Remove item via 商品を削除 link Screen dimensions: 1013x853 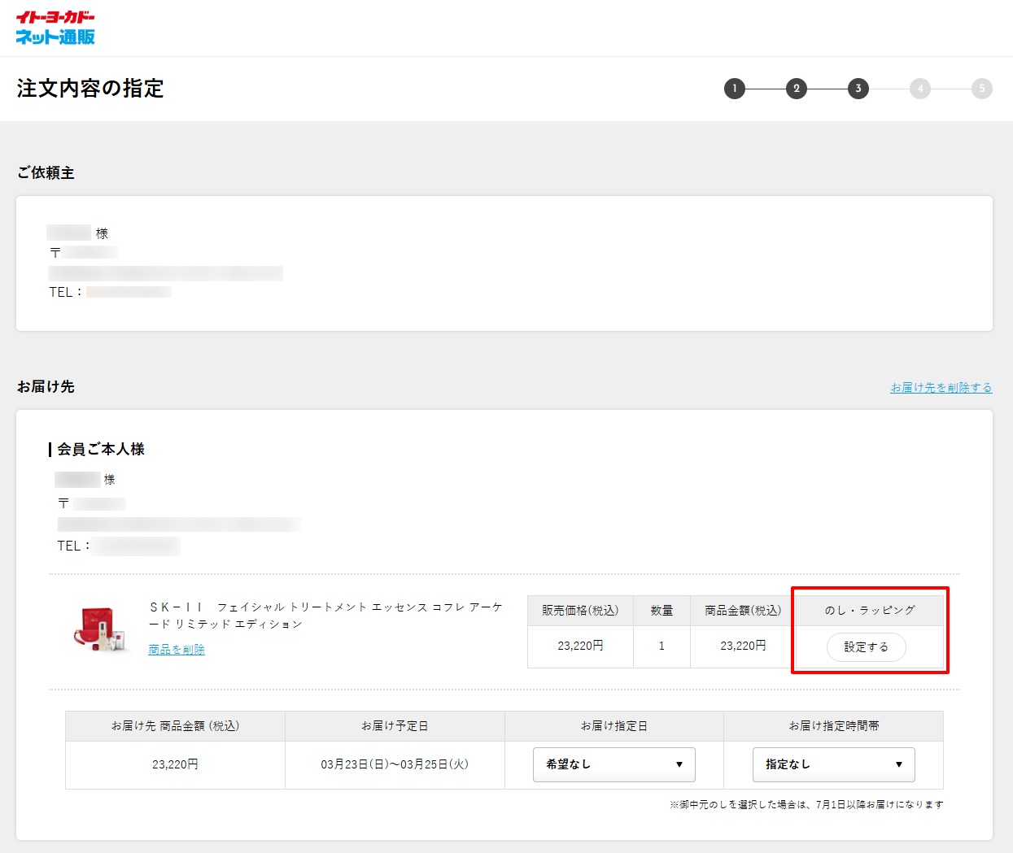pyautogui.click(x=177, y=650)
